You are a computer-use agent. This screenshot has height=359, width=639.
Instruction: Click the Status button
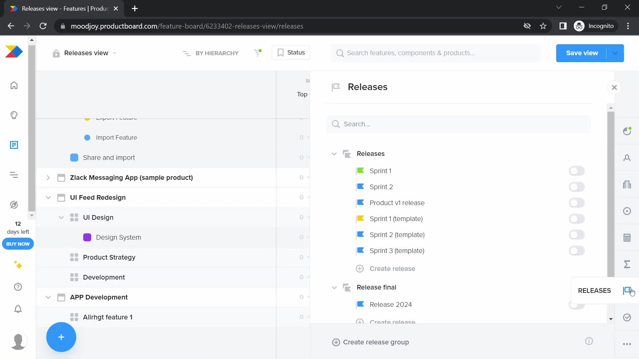click(291, 53)
